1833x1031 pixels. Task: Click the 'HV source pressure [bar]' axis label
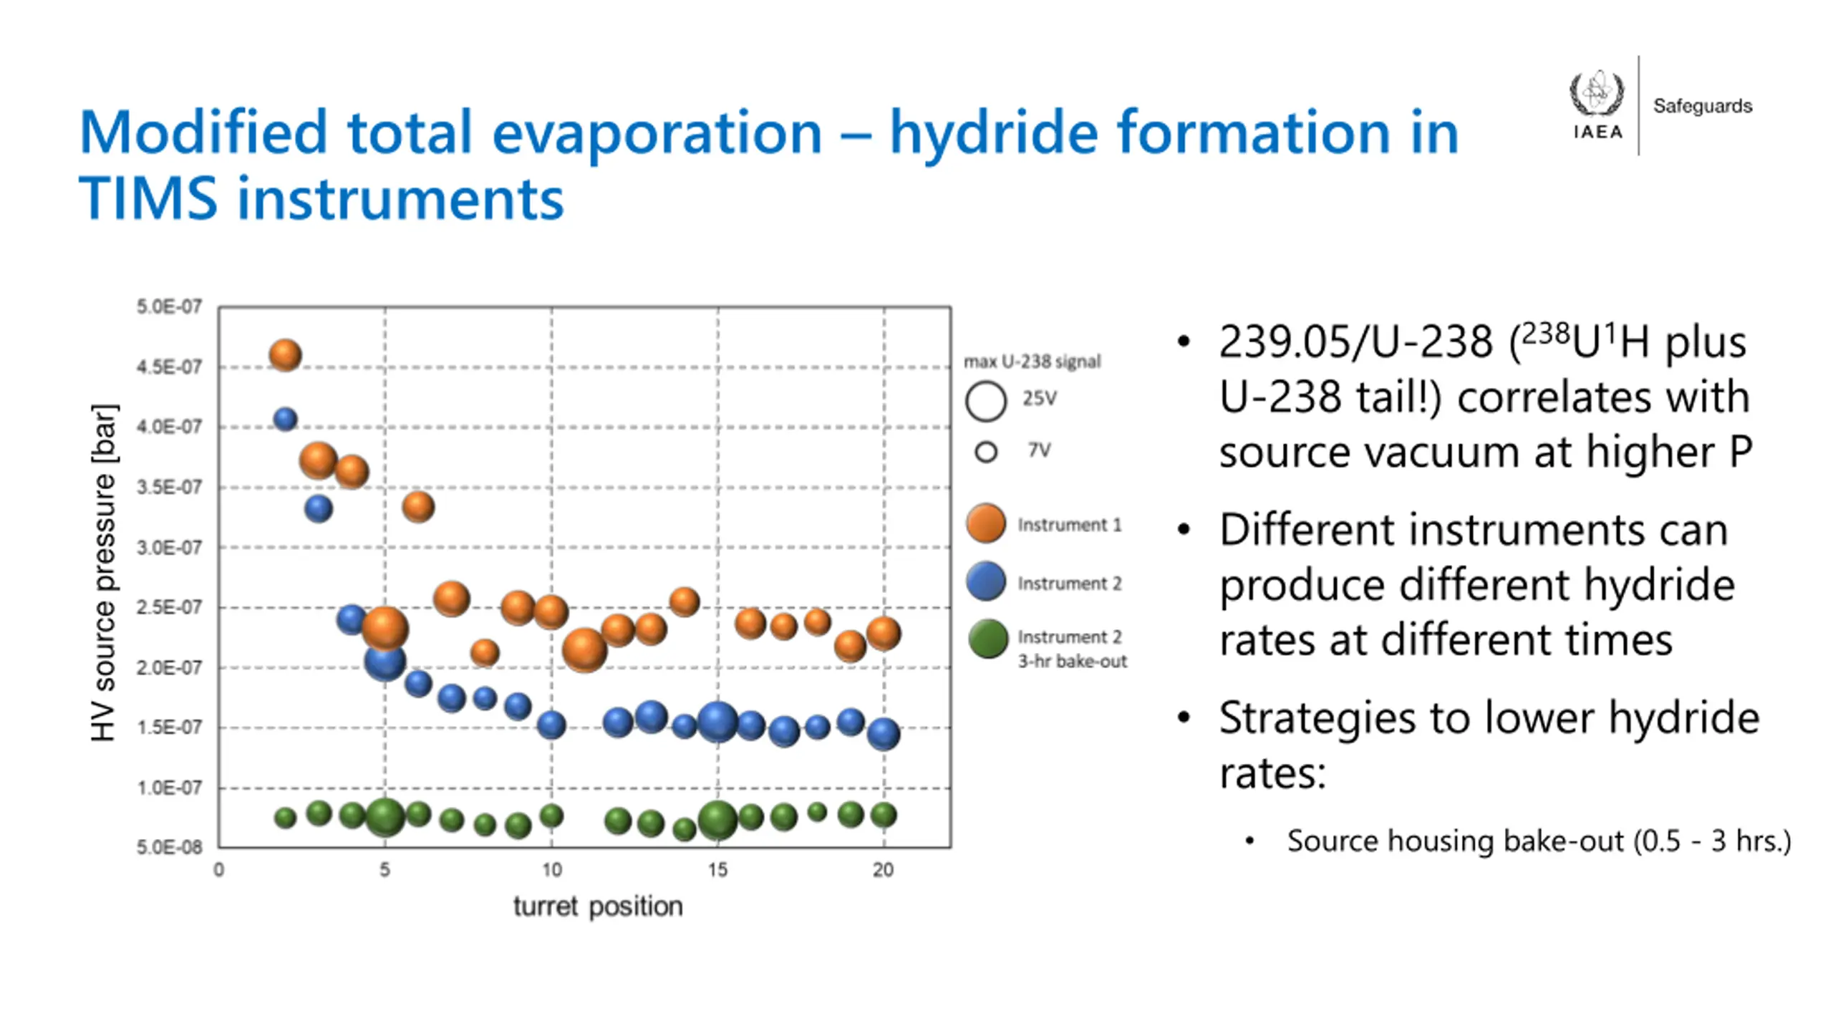click(103, 573)
